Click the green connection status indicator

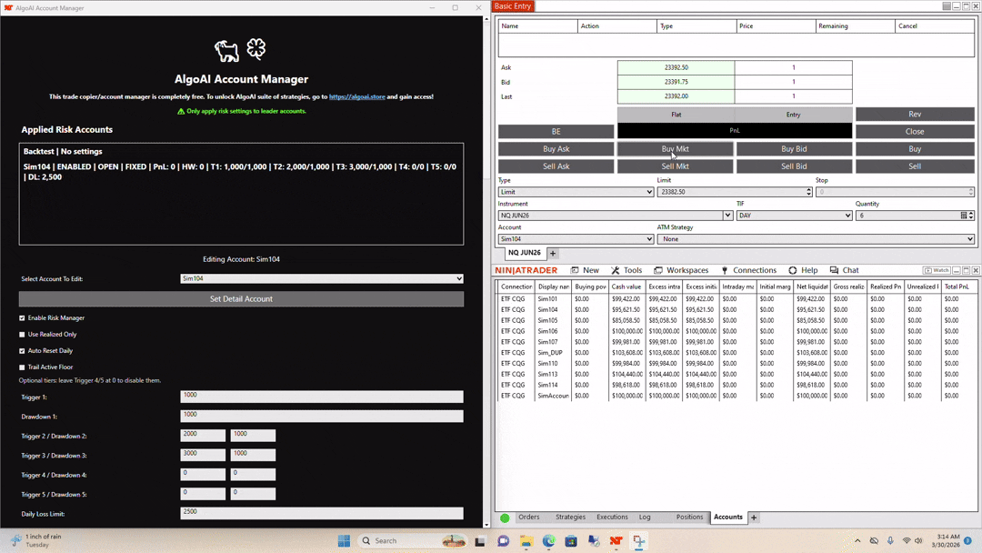505,518
